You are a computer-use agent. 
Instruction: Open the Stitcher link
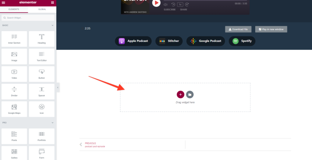click(x=169, y=41)
